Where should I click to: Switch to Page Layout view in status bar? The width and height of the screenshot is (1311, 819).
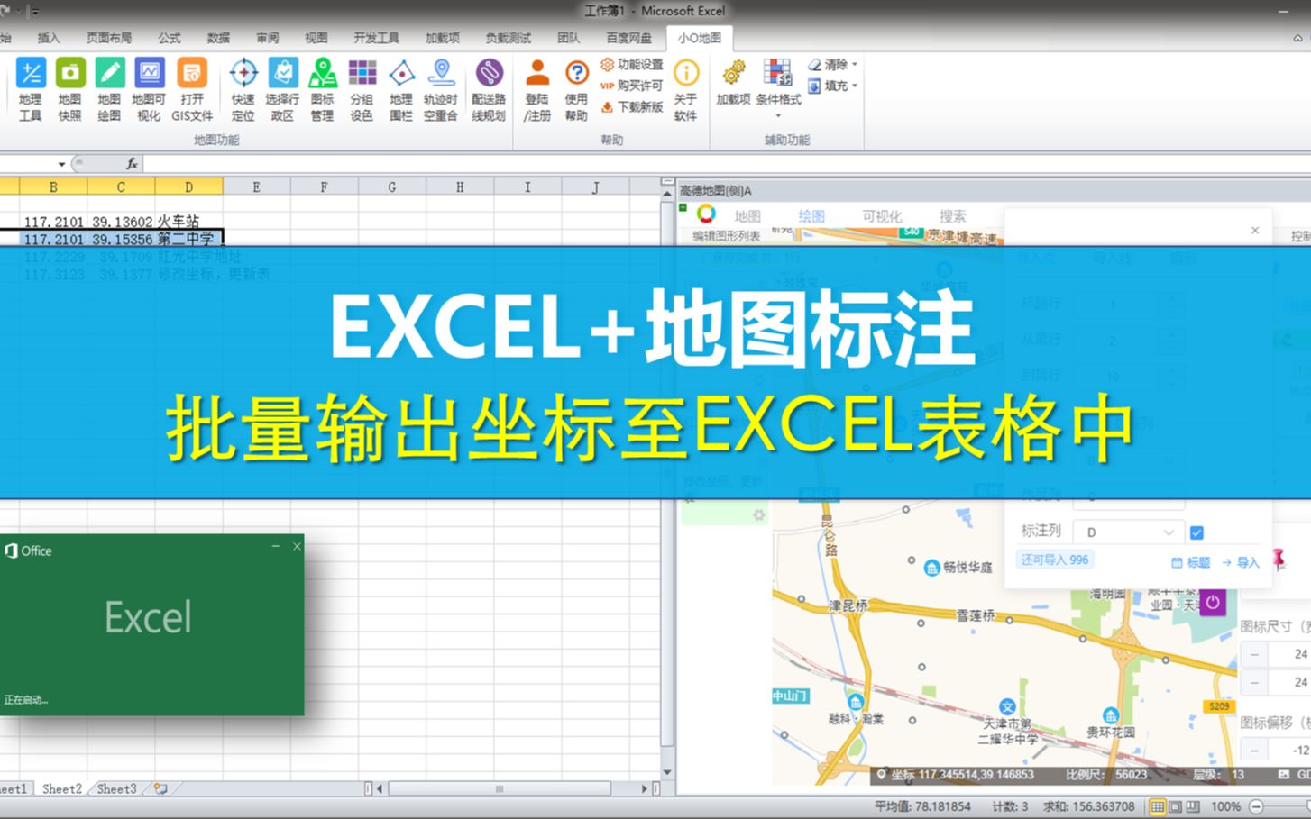[x=1176, y=806]
